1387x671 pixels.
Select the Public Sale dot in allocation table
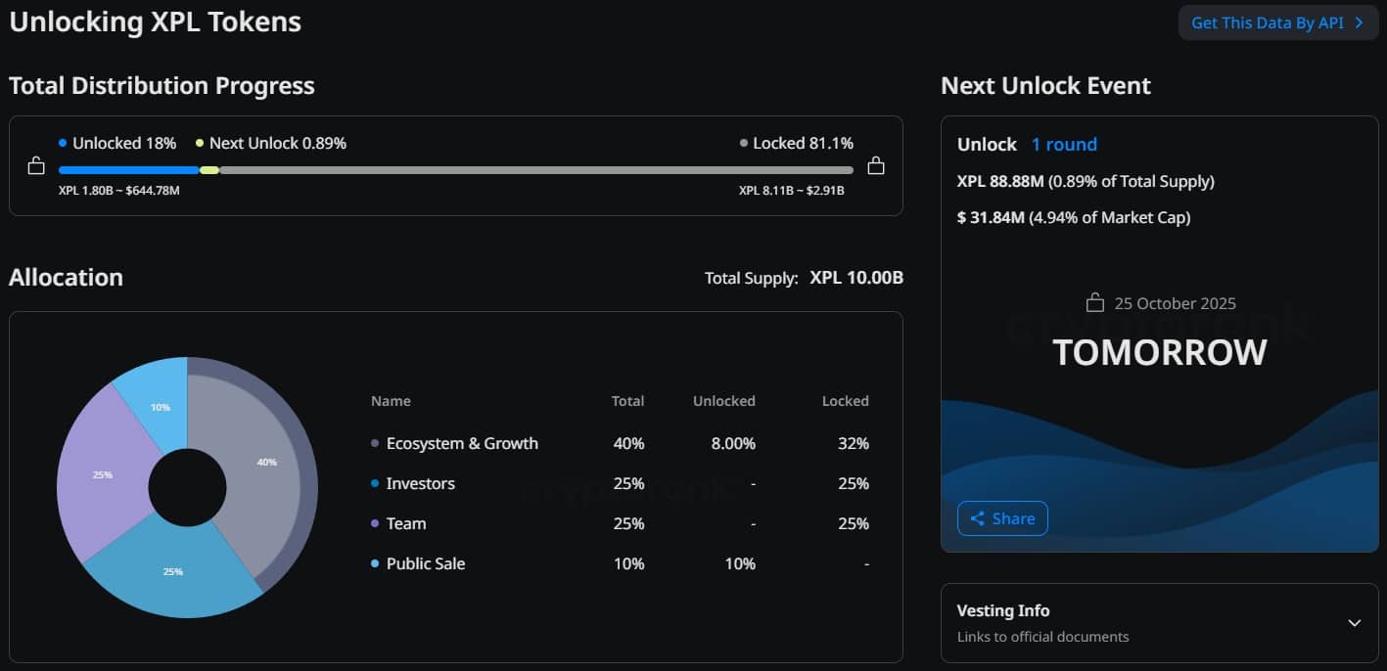[373, 563]
